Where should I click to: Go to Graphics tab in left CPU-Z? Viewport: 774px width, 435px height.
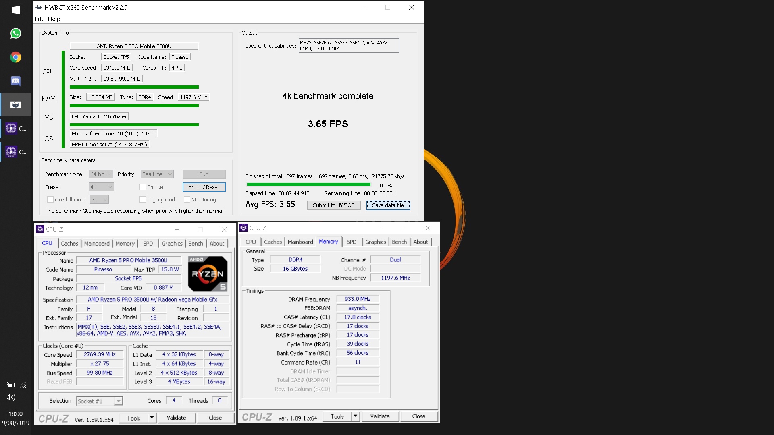coord(172,243)
